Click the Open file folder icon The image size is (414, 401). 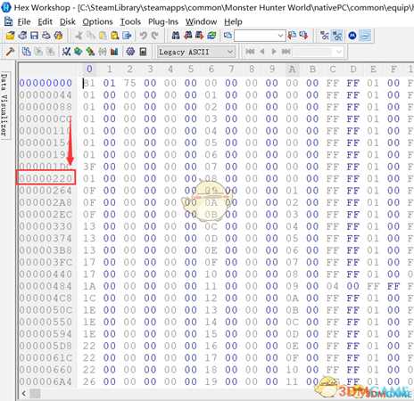[x=11, y=36]
